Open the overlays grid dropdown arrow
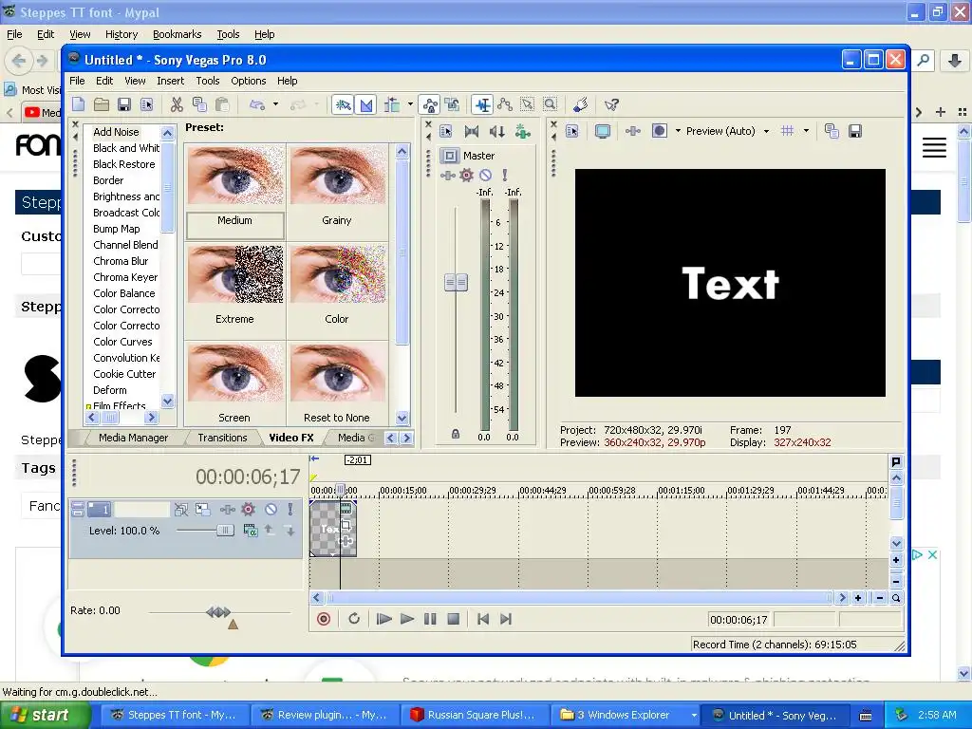Image resolution: width=972 pixels, height=729 pixels. tap(806, 131)
